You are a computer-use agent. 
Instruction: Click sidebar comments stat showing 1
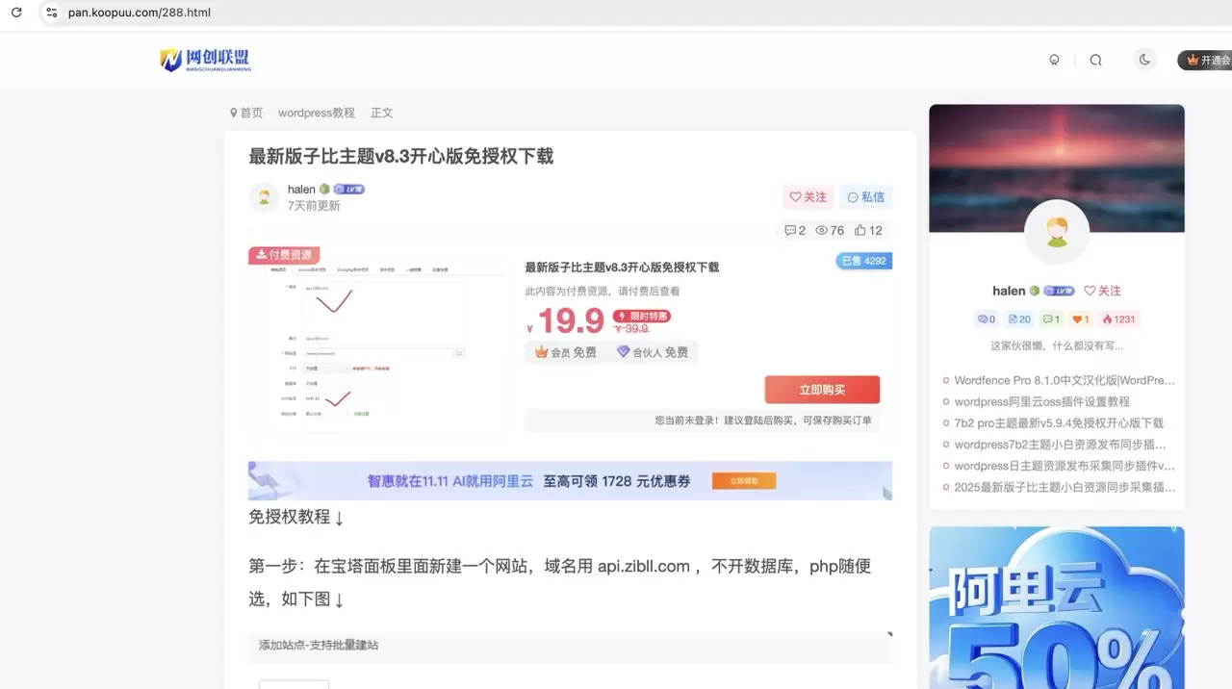click(1052, 319)
